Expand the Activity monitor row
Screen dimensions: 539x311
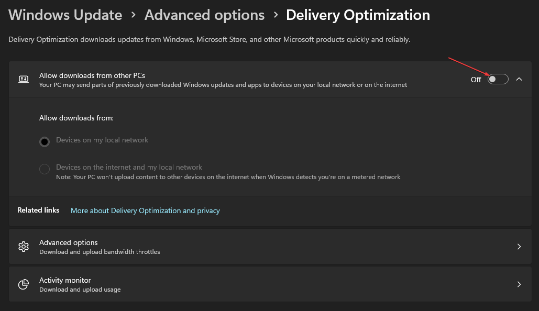click(x=270, y=284)
